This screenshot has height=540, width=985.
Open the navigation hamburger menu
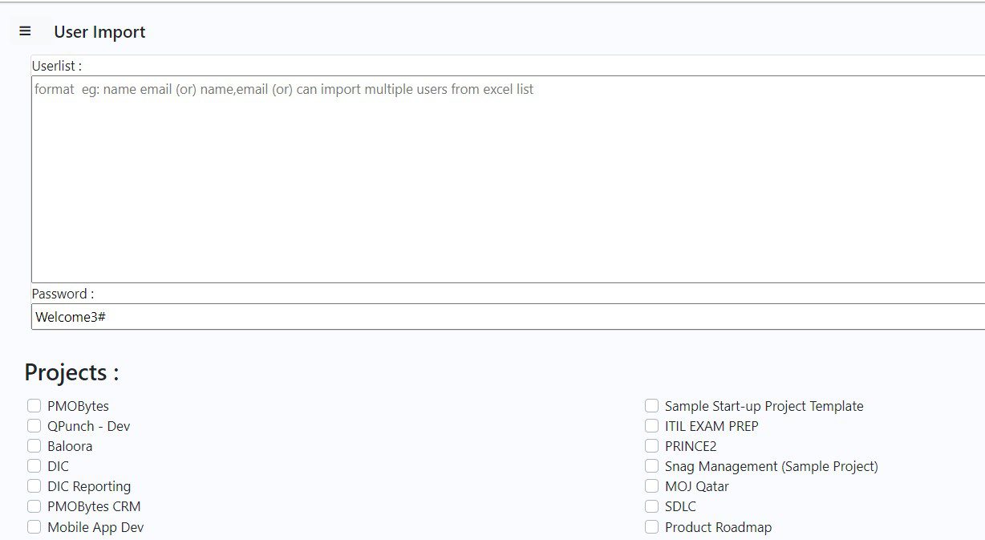point(26,30)
